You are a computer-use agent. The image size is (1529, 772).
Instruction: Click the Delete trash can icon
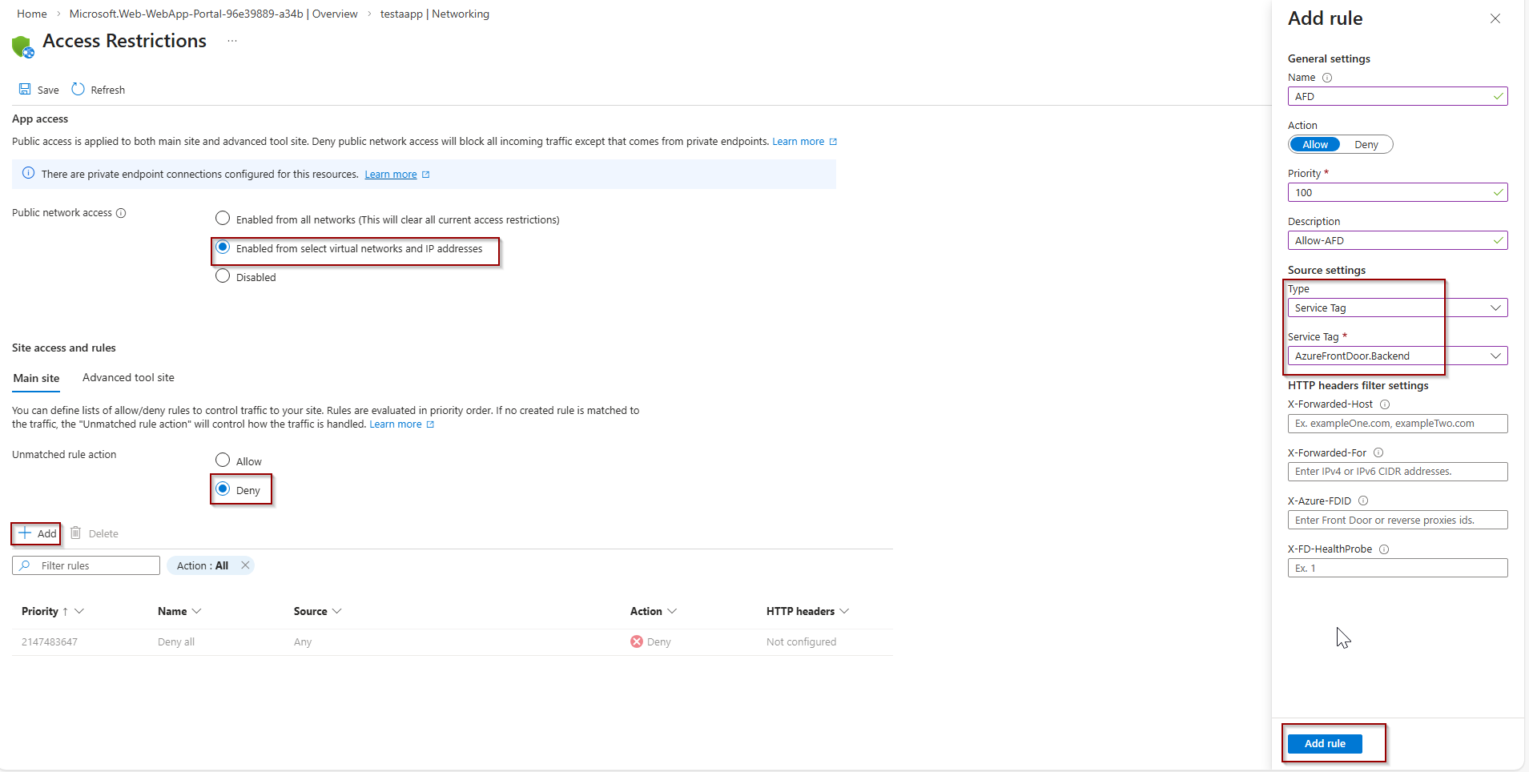click(x=75, y=533)
